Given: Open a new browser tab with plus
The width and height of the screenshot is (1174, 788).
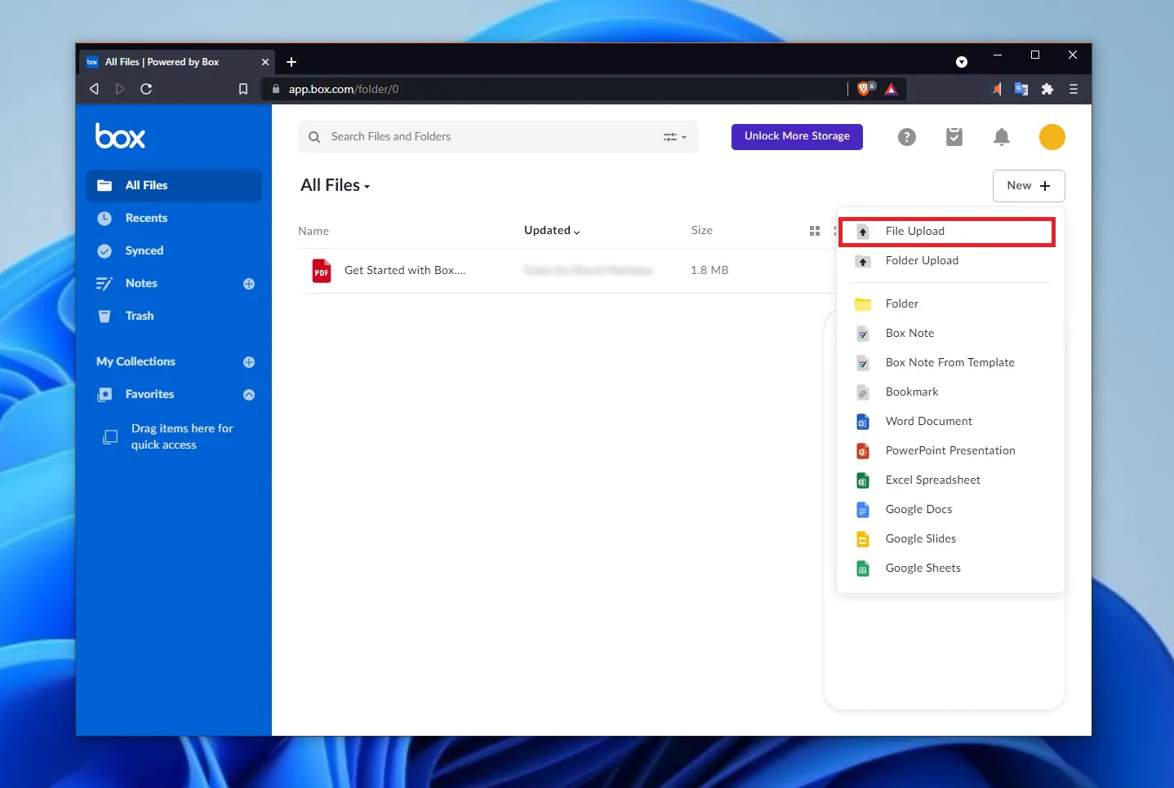Looking at the screenshot, I should (x=291, y=62).
